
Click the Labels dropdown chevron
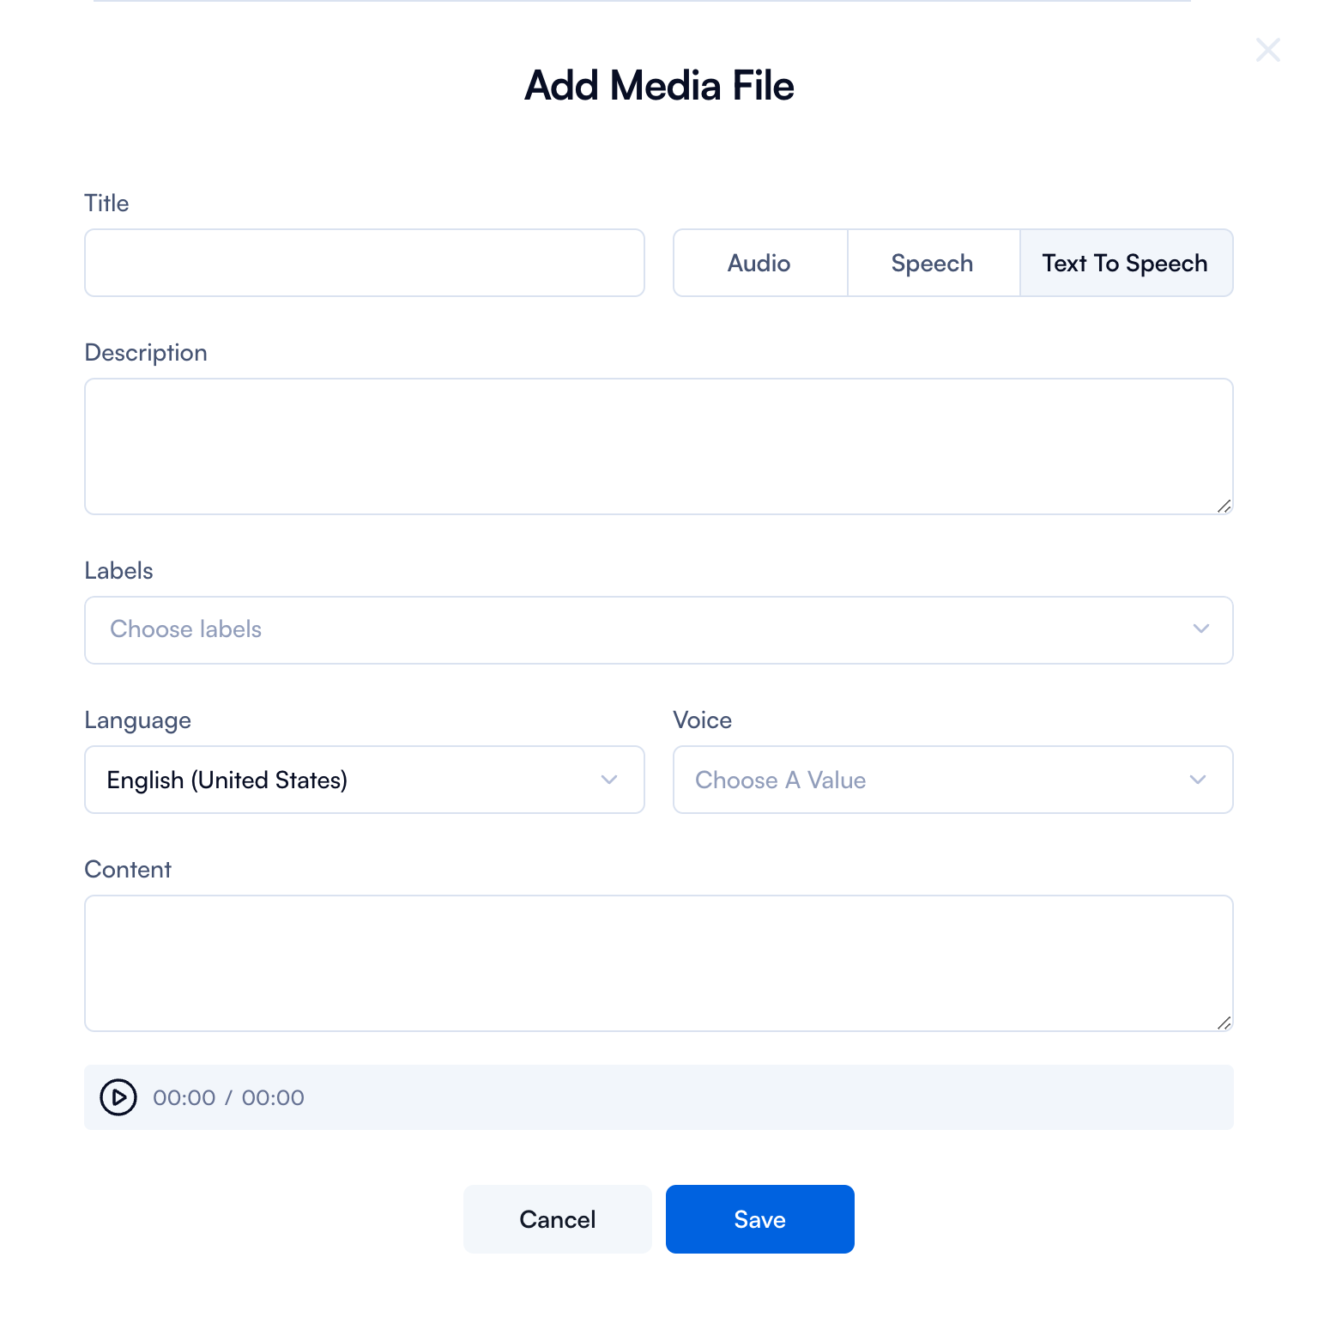(1201, 629)
